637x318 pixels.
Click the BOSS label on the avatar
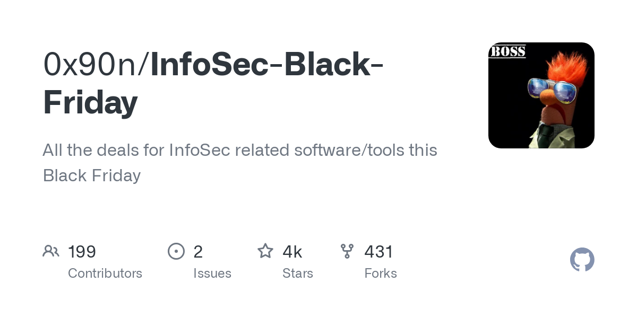pos(507,51)
